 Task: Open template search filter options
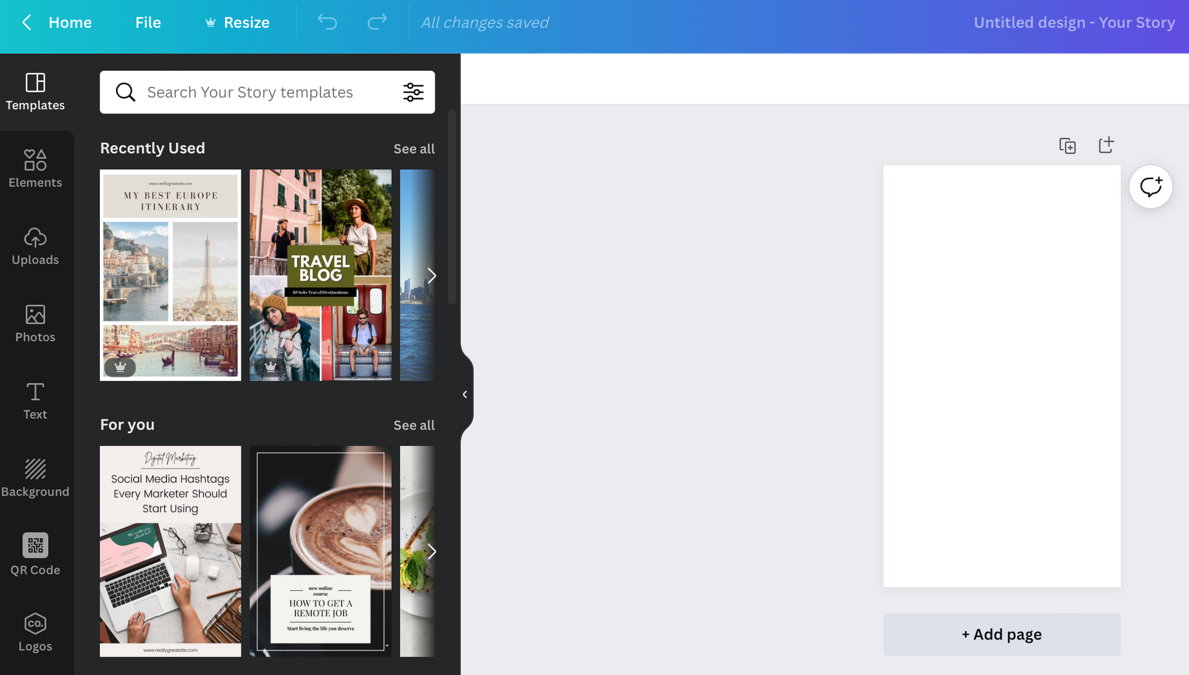coord(413,92)
